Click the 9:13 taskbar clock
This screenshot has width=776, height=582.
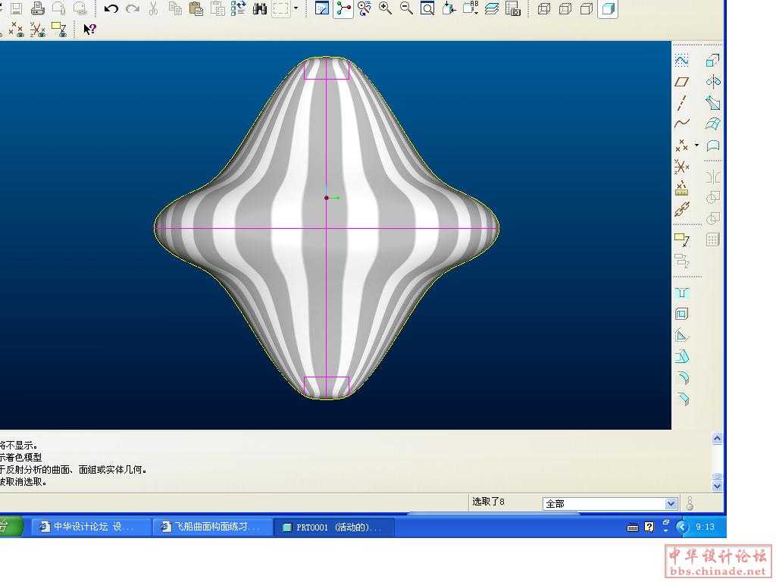[x=706, y=527]
